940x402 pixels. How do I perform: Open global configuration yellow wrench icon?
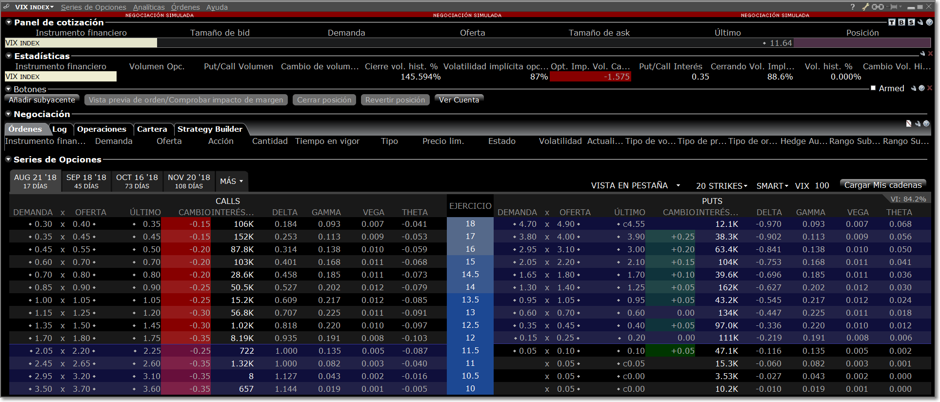866,7
